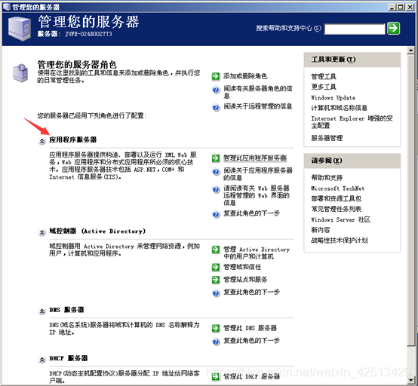Open 帮助和支持 link
Image resolution: width=418 pixels, height=386 pixels.
pyautogui.click(x=327, y=178)
